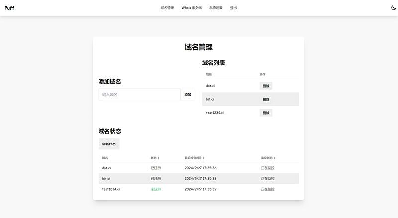Click 正在监控 in the test1234.ci row
This screenshot has height=218, width=398.
click(x=268, y=189)
